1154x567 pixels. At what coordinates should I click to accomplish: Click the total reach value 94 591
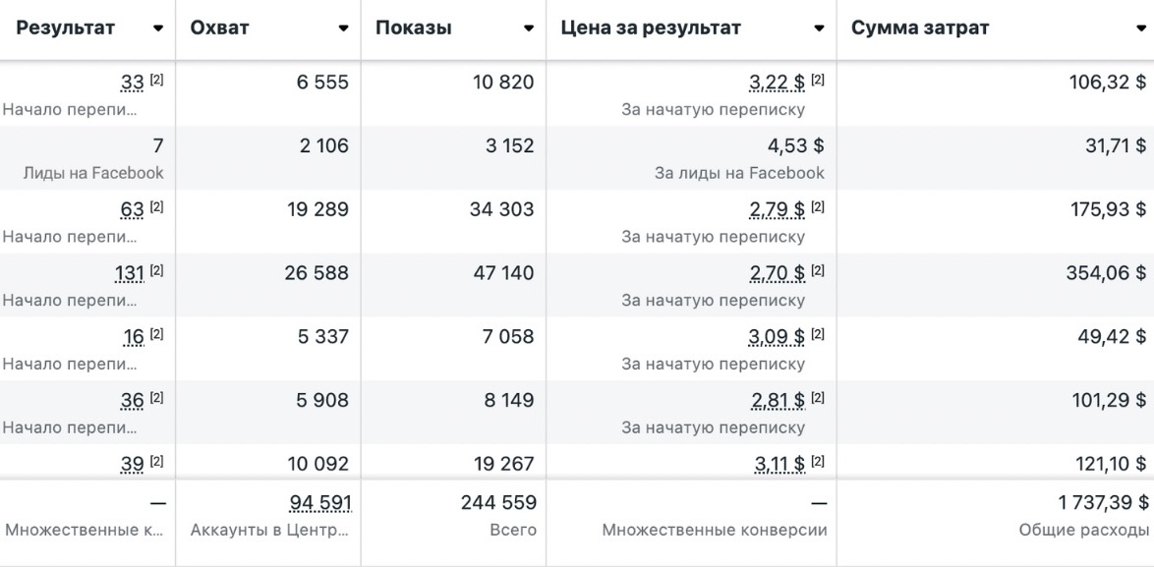(320, 503)
